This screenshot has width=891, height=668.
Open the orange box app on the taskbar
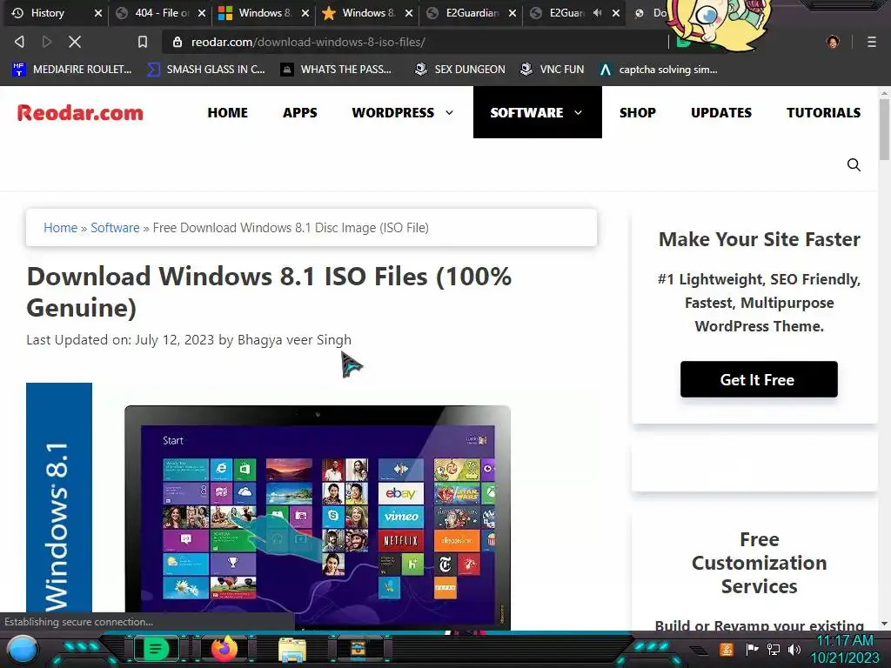click(x=358, y=649)
